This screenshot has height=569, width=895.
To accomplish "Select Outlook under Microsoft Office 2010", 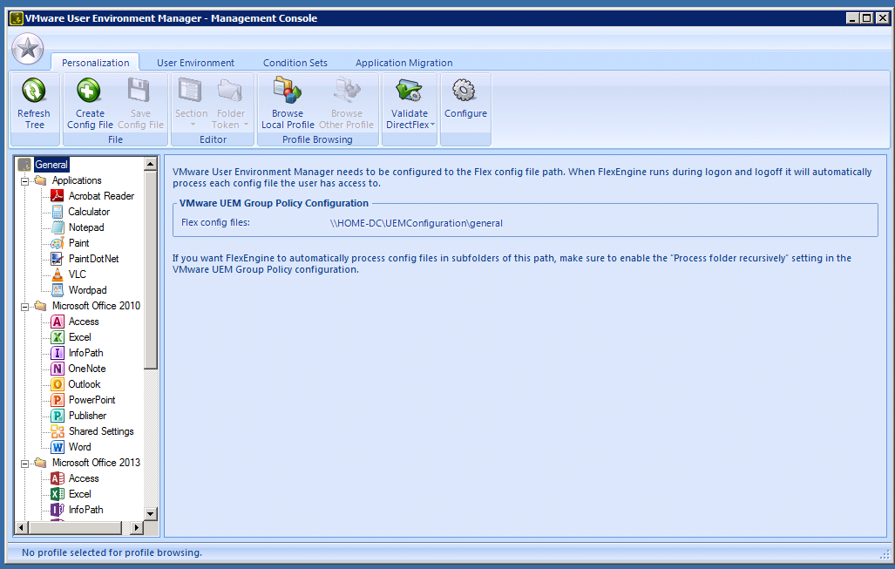I will (x=85, y=384).
